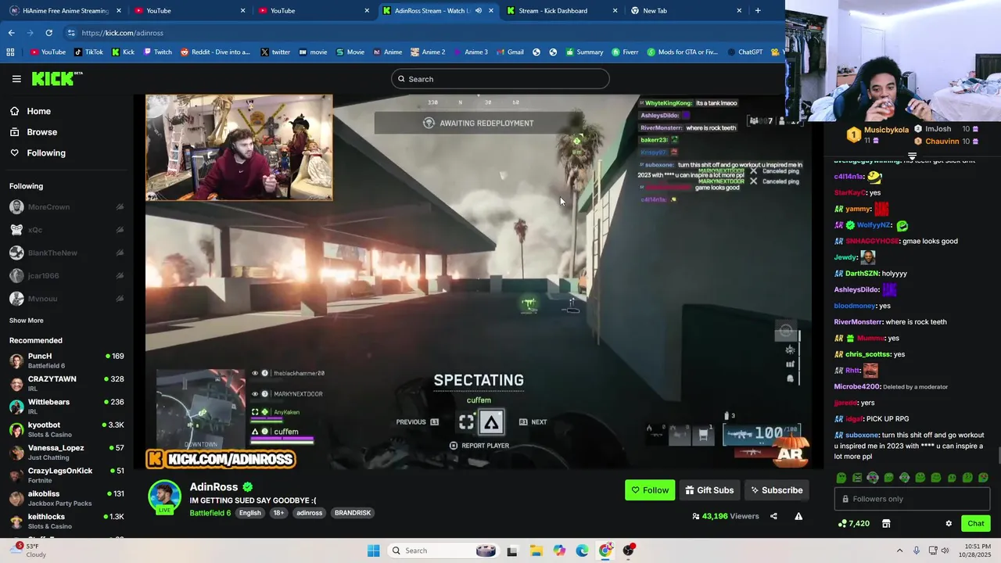Click the 7,420 channel points

(854, 523)
